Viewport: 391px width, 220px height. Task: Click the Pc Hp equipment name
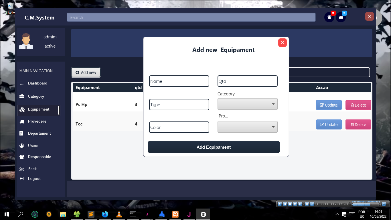click(x=82, y=105)
